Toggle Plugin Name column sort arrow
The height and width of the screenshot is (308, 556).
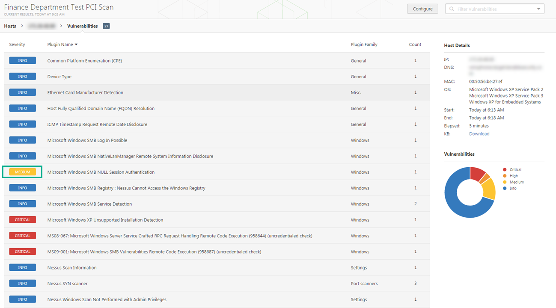coord(76,44)
